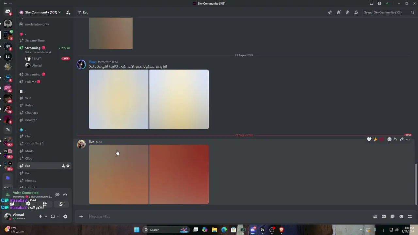Open the Clips channel
This screenshot has width=418, height=235.
click(44, 158)
